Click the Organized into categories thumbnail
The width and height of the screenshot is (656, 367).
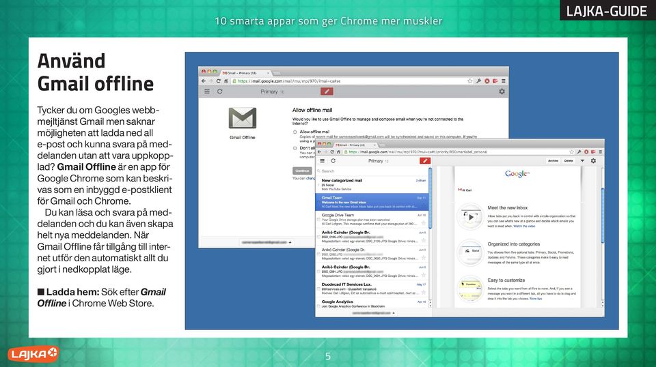(470, 252)
